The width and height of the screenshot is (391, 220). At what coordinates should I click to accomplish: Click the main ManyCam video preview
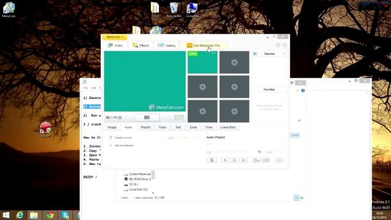pos(145,81)
